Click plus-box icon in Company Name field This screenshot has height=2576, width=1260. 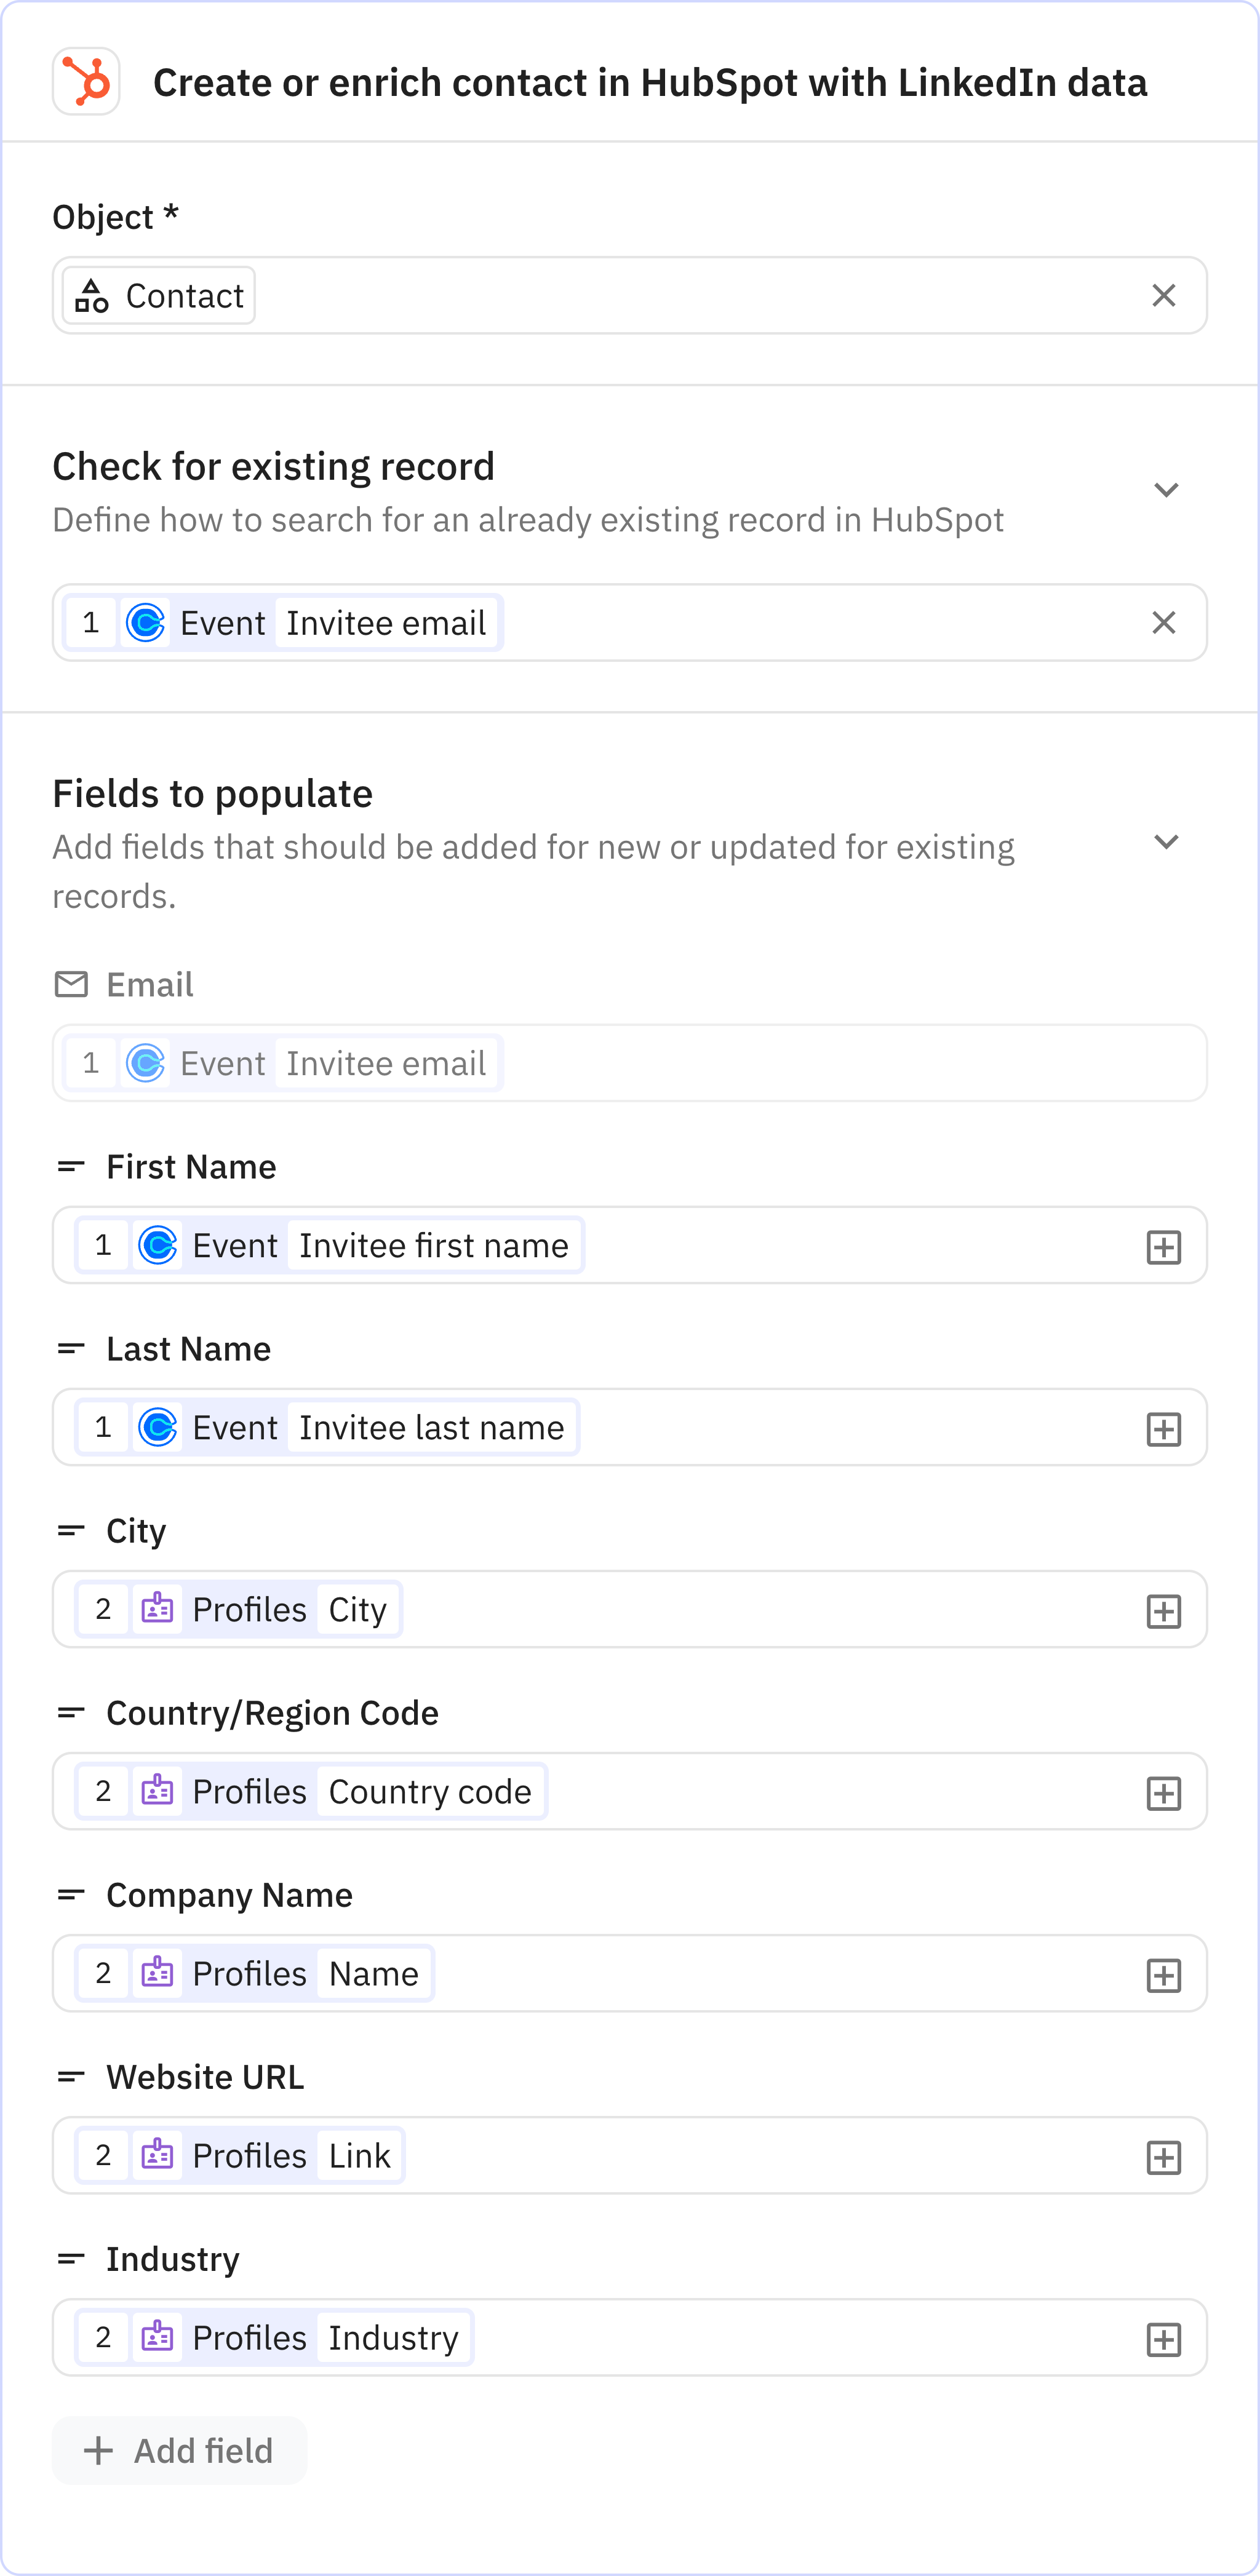pyautogui.click(x=1163, y=1975)
